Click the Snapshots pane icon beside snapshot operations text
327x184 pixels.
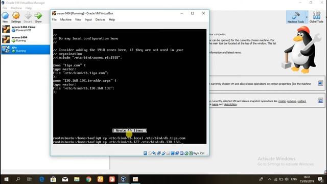(320, 101)
